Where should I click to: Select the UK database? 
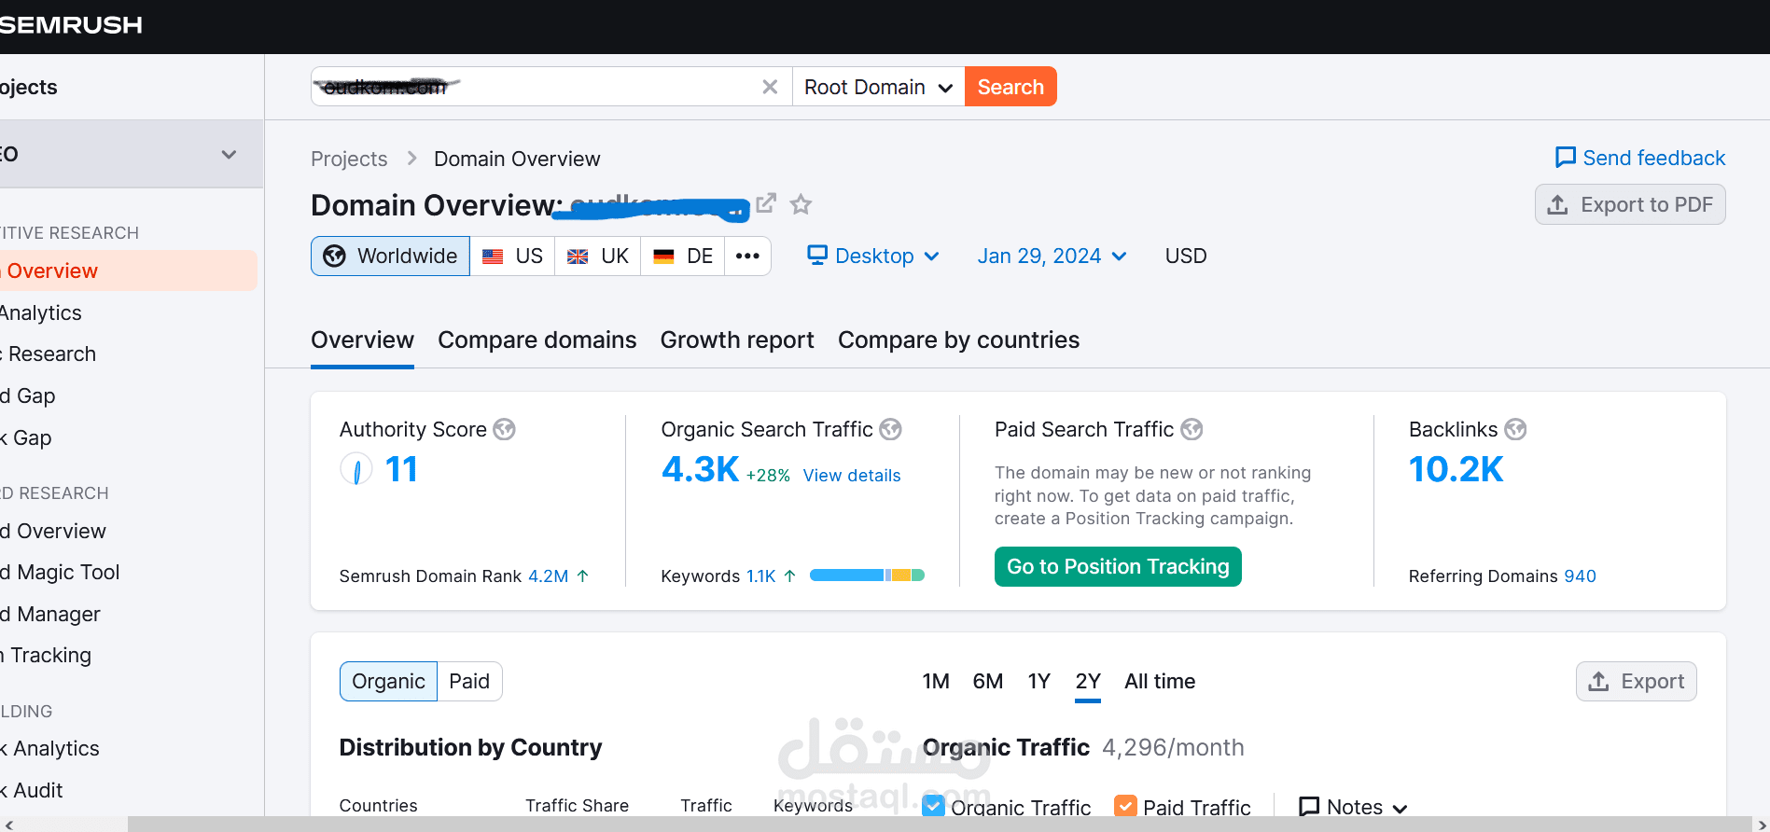(598, 256)
